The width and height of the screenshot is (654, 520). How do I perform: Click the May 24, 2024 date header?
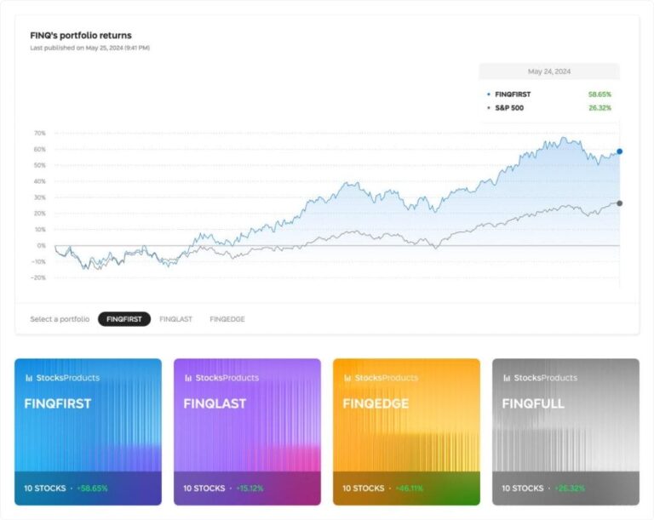548,71
